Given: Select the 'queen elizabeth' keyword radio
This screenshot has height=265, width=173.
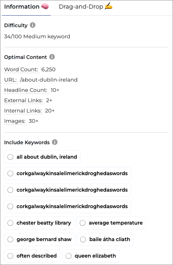Looking at the screenshot, I should tap(69, 256).
